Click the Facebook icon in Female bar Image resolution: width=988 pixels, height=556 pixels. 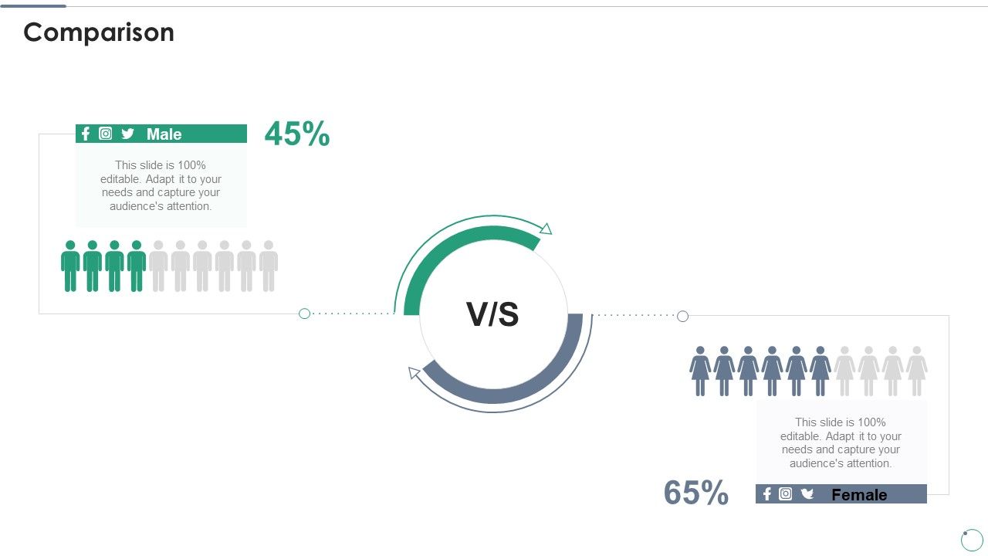[766, 494]
